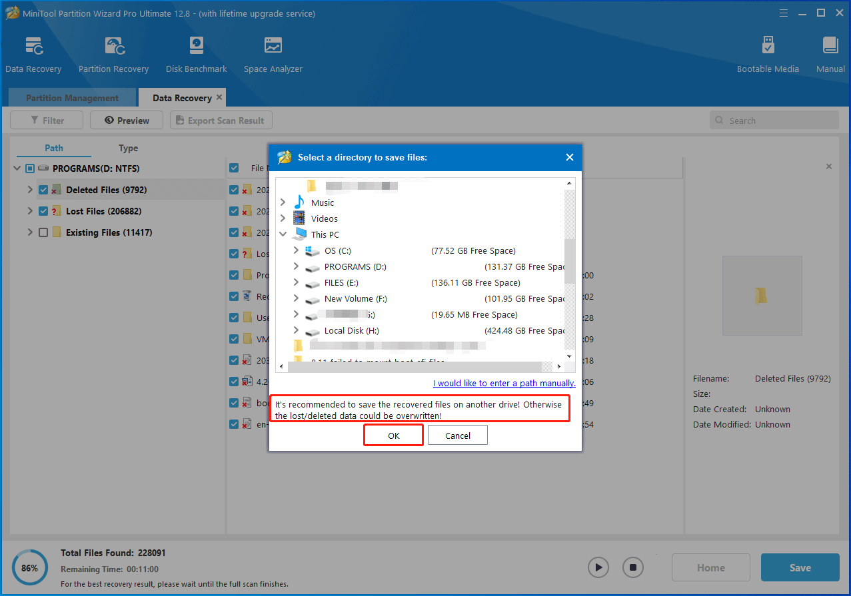Click the Deleted Files folder icon
The height and width of the screenshot is (596, 851).
click(x=57, y=190)
